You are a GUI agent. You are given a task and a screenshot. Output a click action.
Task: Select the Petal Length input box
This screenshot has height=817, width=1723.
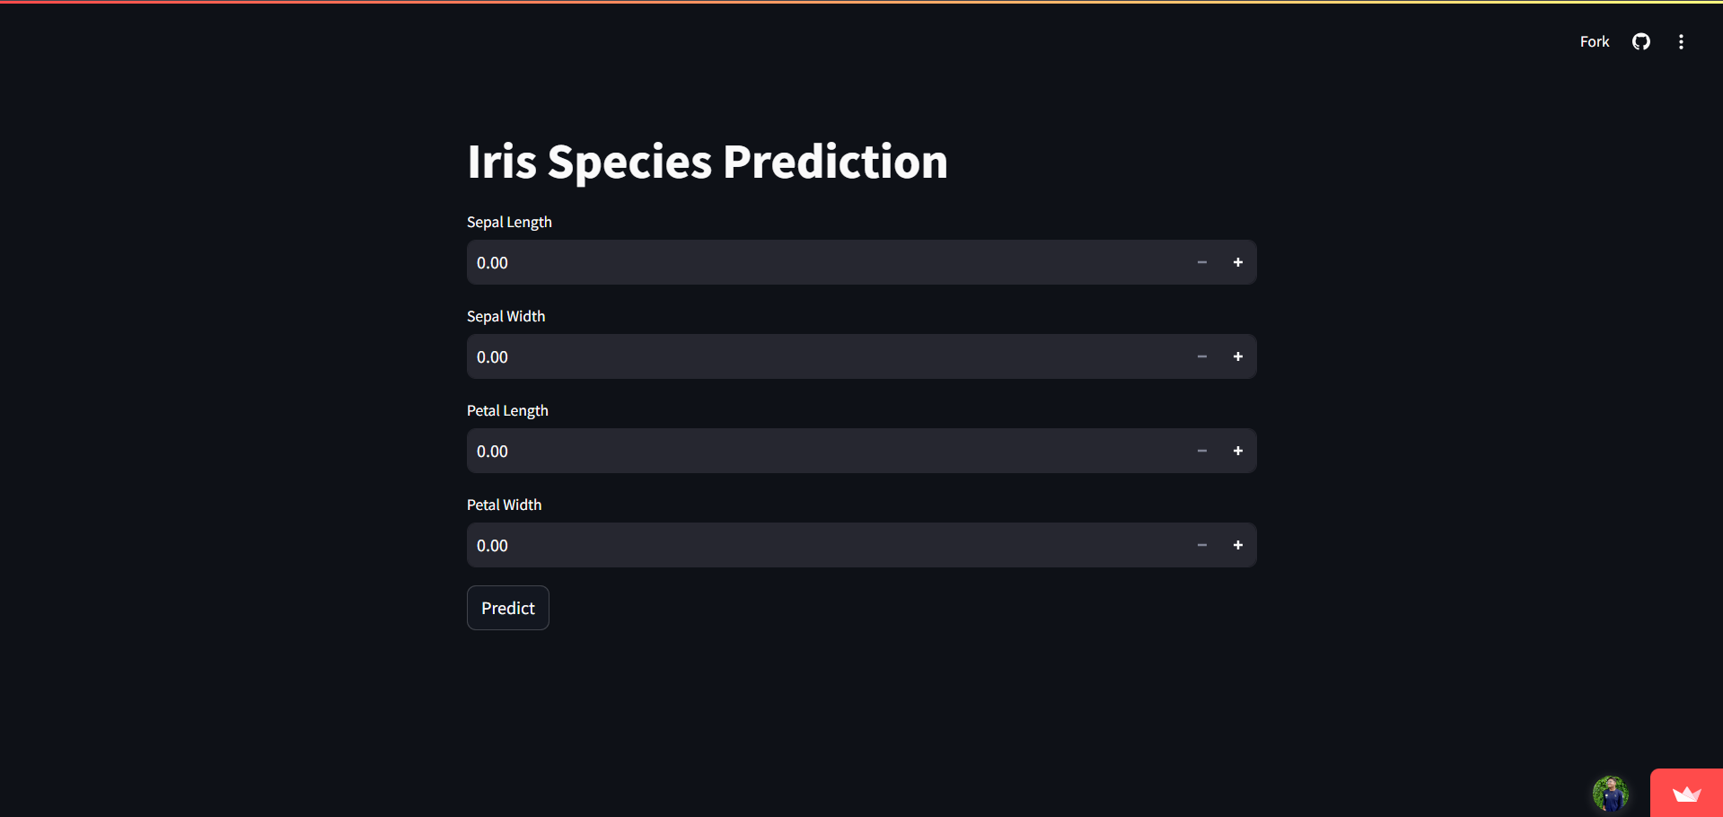click(825, 451)
